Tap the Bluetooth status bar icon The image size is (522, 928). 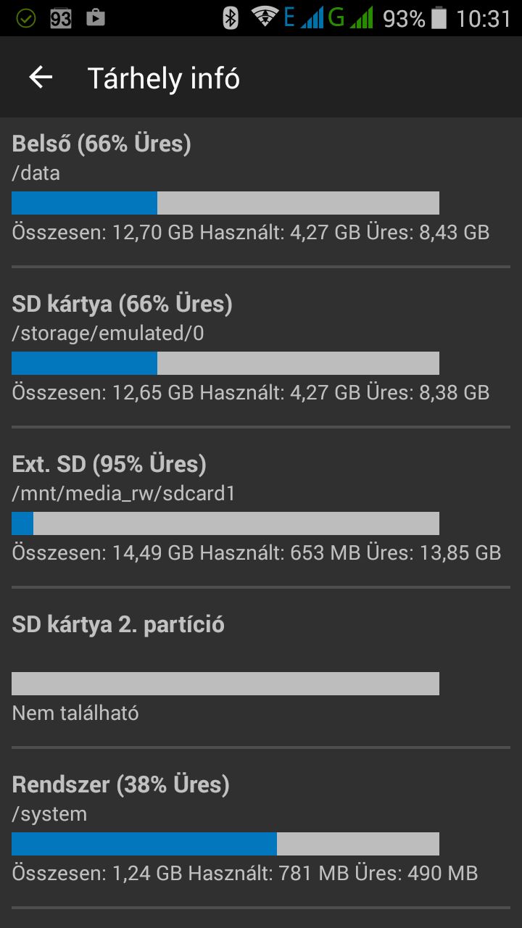click(x=231, y=18)
